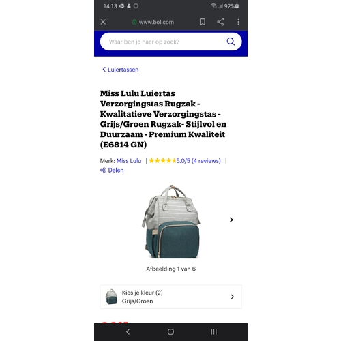This screenshot has height=341, width=341.
Task: Open the Miss Lulu brand link
Action: pos(129,161)
